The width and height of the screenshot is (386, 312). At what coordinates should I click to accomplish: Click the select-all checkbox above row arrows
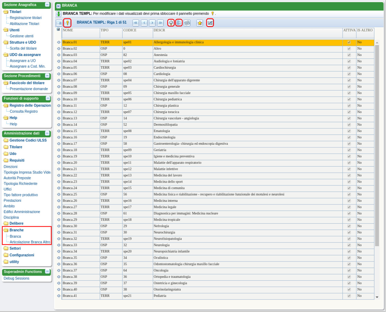pyautogui.click(x=58, y=30)
